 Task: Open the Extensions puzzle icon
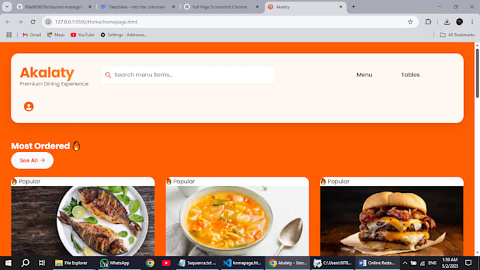(428, 22)
